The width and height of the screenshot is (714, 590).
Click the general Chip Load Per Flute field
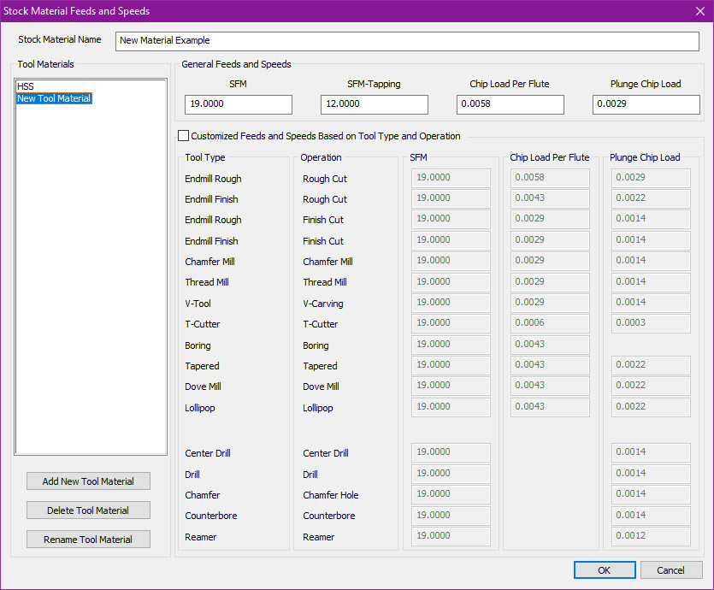[510, 103]
